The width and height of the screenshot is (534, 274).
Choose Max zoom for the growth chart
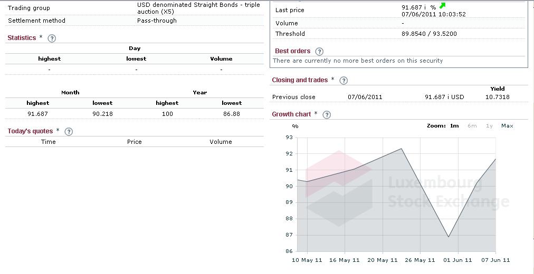pos(507,126)
